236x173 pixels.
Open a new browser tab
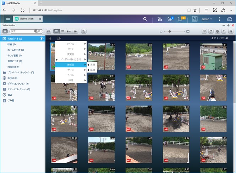[x=41, y=3]
